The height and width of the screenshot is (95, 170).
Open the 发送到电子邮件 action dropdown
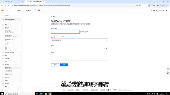79,40
